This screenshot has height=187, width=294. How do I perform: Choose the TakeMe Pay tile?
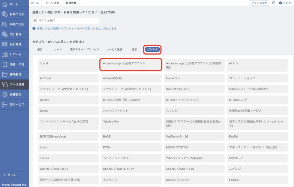131,124
